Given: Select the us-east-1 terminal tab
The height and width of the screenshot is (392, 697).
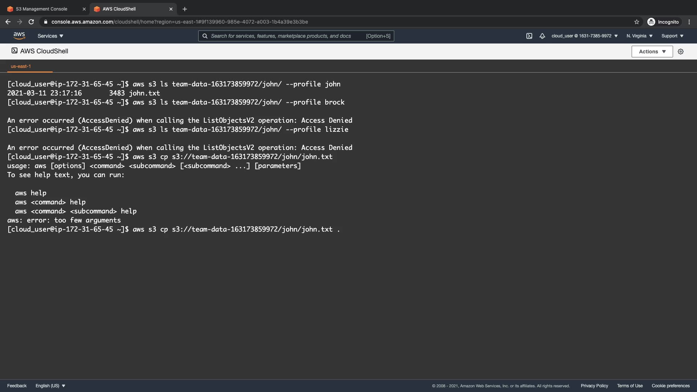Looking at the screenshot, I should 21,66.
